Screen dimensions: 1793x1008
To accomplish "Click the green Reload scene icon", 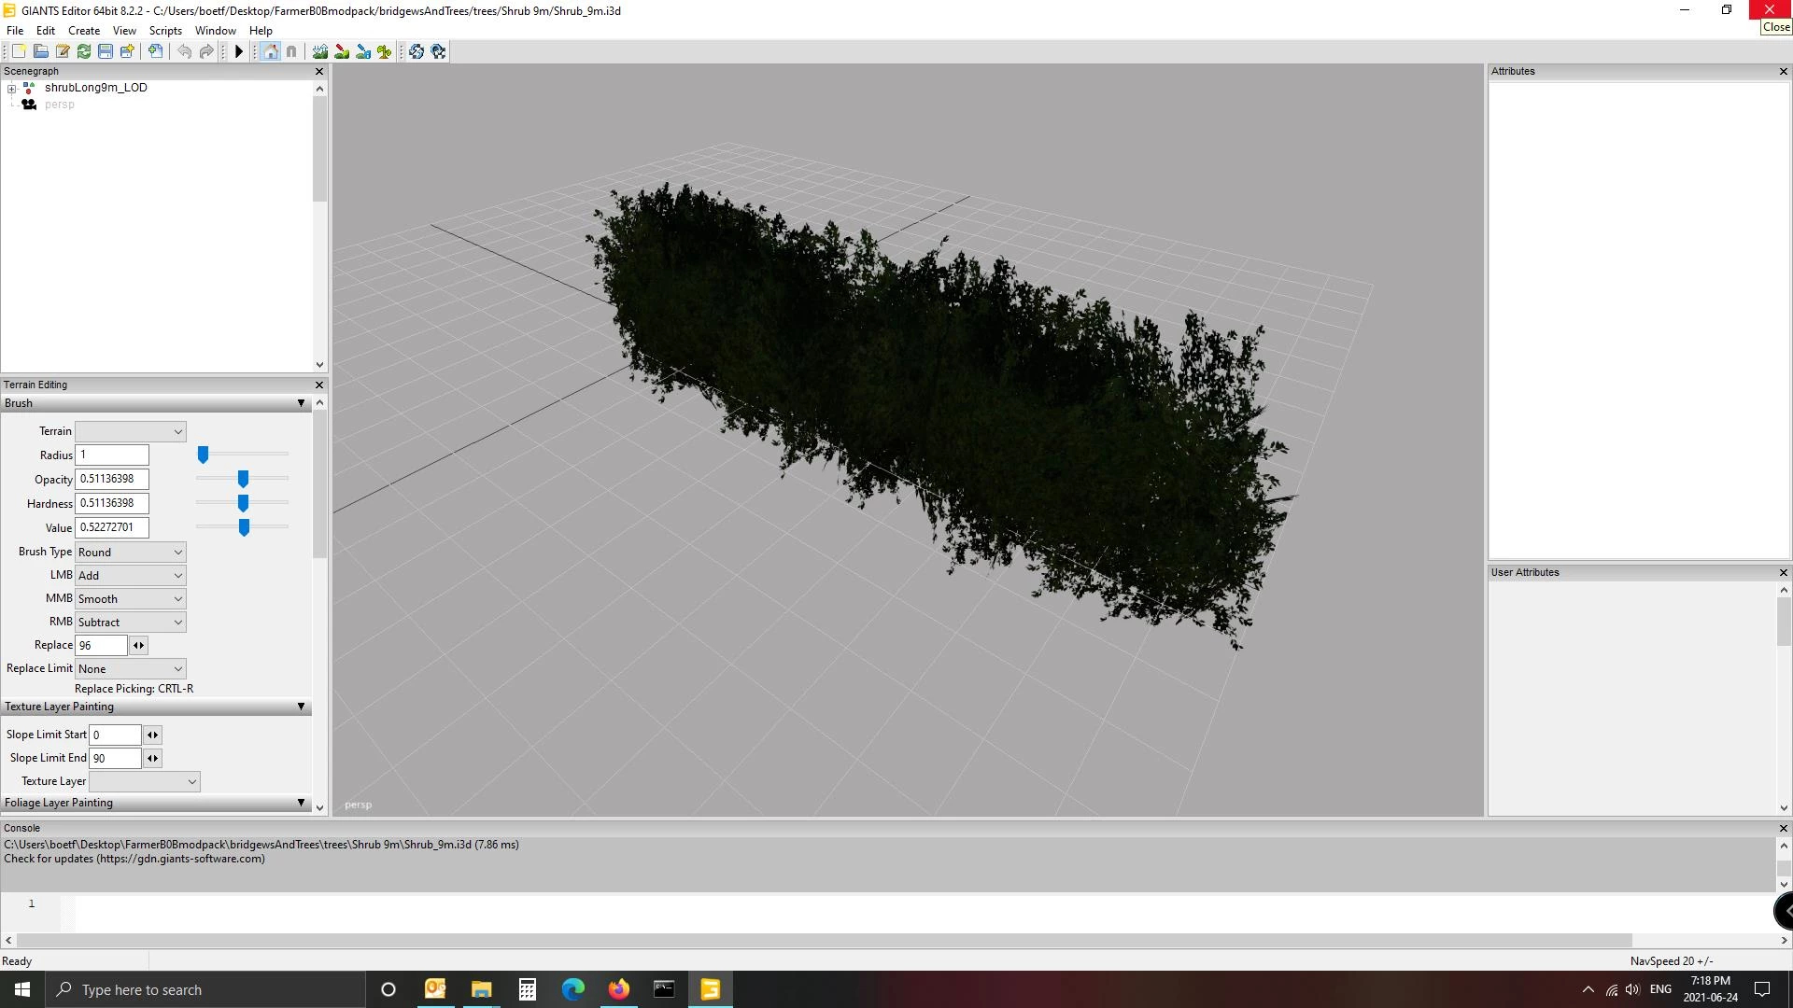I will (x=84, y=51).
